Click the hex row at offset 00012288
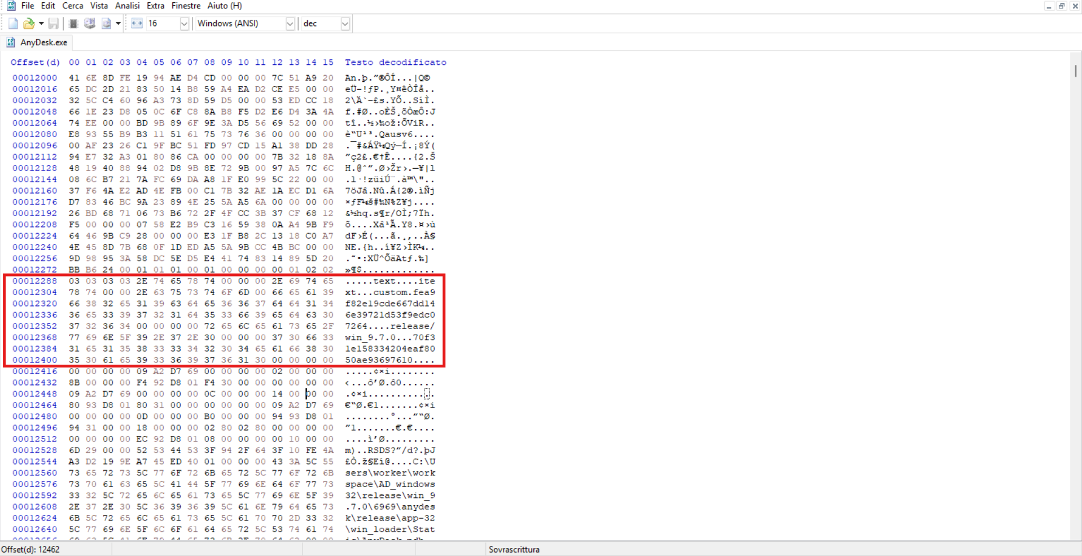1082x556 pixels. (200, 281)
